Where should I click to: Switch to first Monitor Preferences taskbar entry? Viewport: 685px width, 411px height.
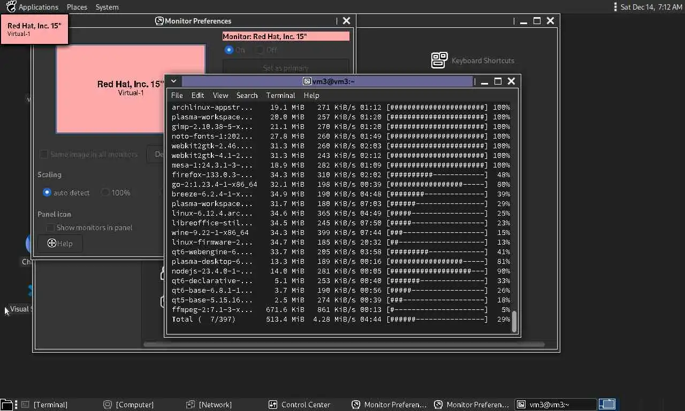[x=389, y=405]
